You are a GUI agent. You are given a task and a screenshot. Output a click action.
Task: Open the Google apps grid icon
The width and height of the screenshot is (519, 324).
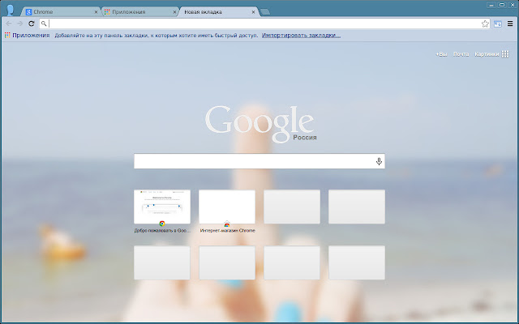tap(505, 54)
